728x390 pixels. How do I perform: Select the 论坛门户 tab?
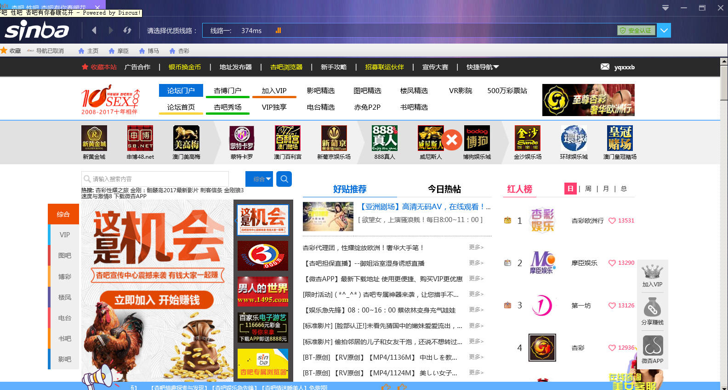(x=181, y=90)
